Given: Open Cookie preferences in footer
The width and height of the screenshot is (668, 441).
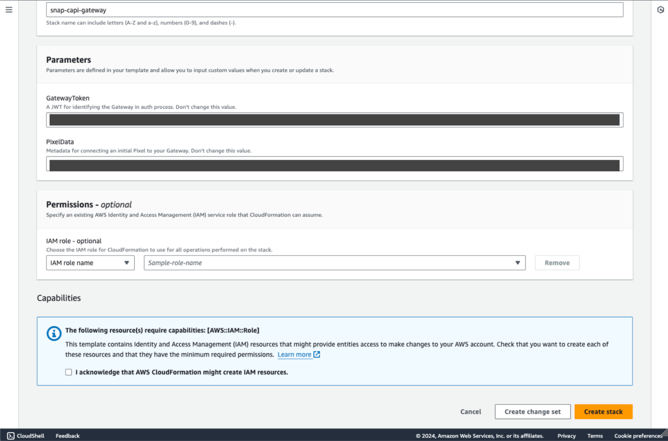Looking at the screenshot, I should pyautogui.click(x=638, y=436).
